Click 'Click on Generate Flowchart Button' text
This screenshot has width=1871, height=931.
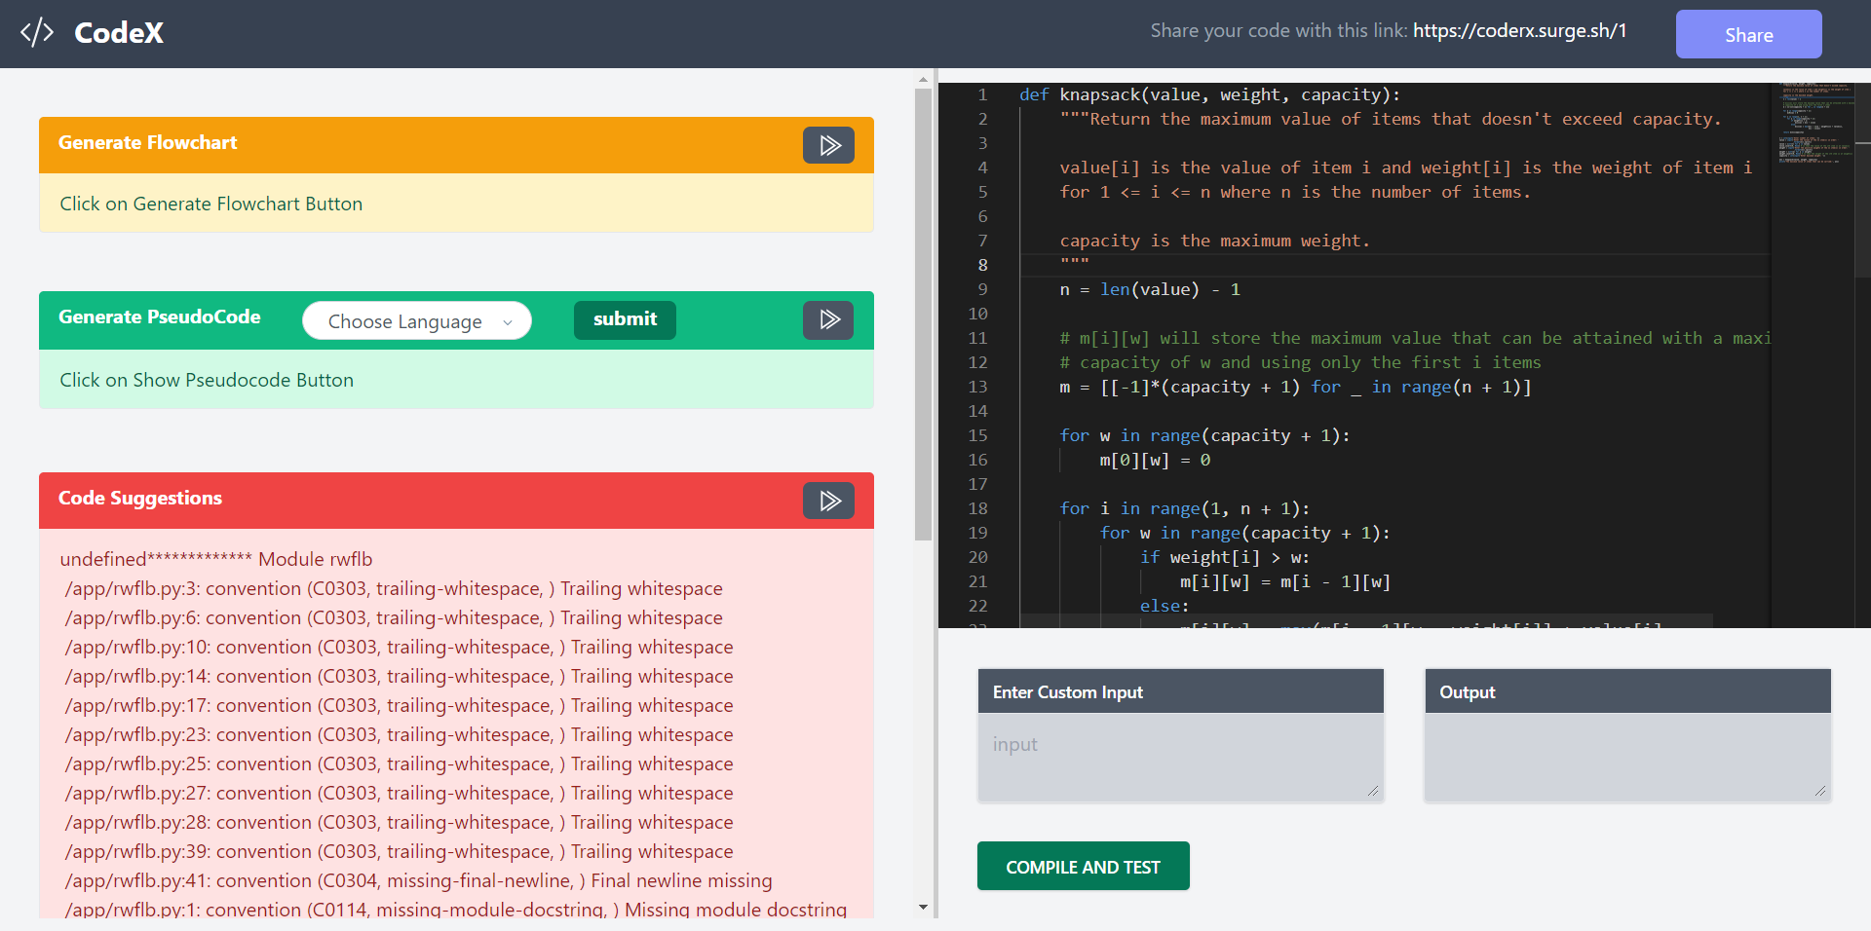tap(211, 204)
